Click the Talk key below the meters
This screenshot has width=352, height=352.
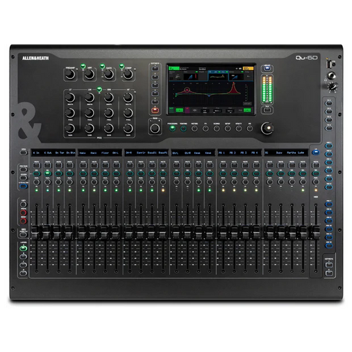(x=267, y=110)
